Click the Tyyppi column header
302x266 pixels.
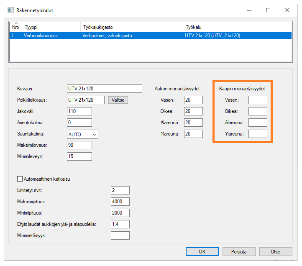point(50,27)
